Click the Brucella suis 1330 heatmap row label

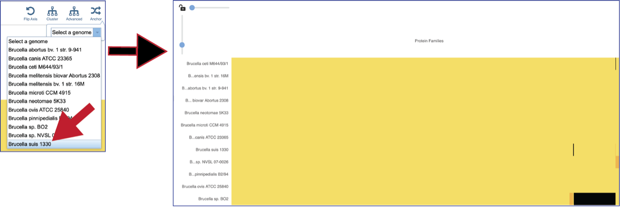pyautogui.click(x=212, y=149)
